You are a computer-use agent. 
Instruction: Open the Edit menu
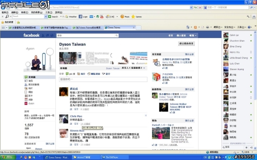coord(14,12)
